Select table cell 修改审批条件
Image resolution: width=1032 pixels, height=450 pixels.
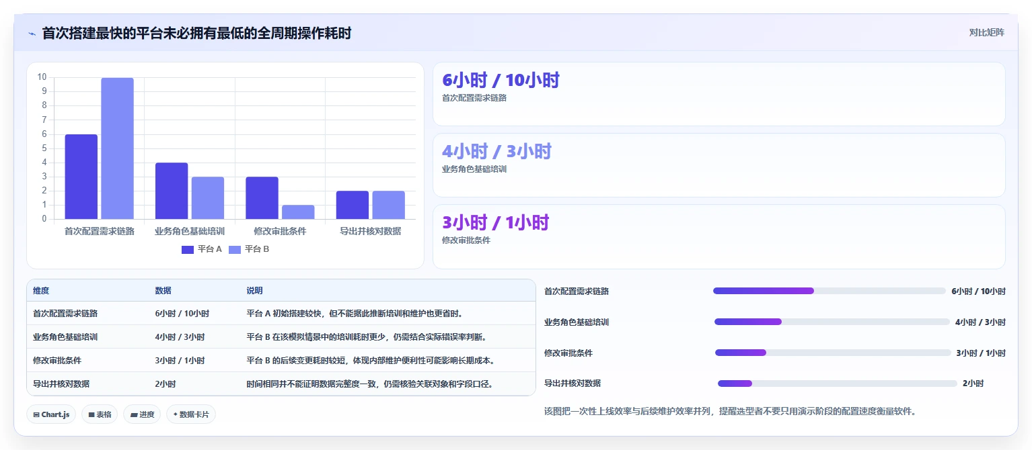tap(57, 361)
